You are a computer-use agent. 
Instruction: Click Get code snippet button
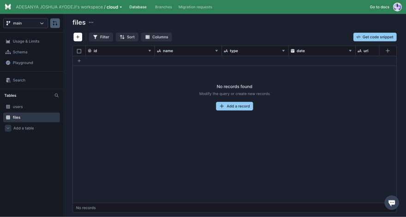point(375,37)
